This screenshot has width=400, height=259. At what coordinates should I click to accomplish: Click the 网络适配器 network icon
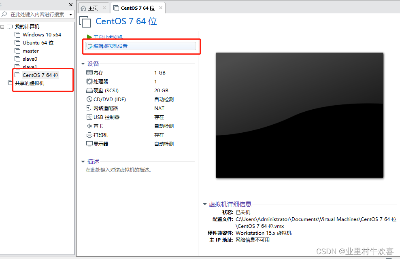click(89, 108)
